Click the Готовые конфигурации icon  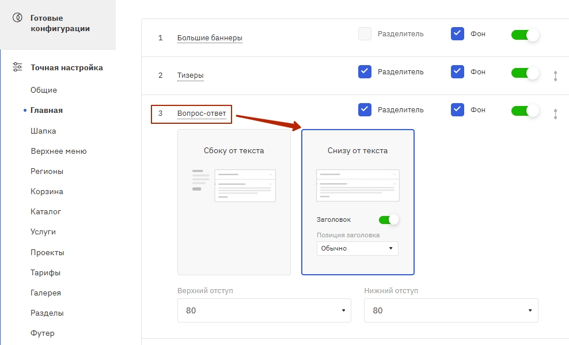(x=18, y=18)
